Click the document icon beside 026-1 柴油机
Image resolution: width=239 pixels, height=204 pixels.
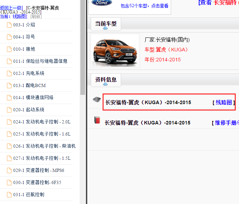[x=9, y=146]
